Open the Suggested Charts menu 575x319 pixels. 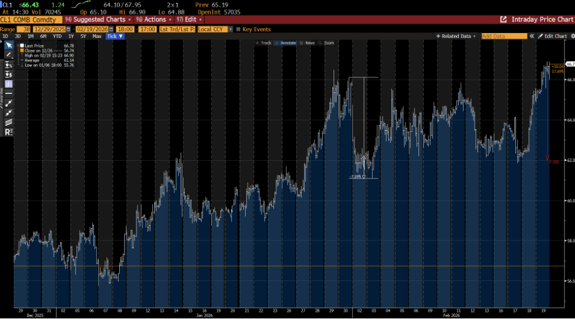point(100,20)
